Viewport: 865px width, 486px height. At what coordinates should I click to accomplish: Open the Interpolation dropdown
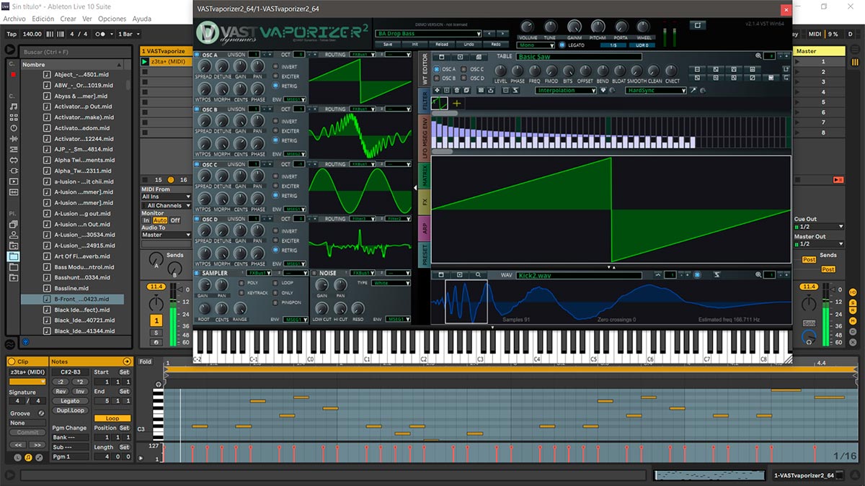click(565, 91)
